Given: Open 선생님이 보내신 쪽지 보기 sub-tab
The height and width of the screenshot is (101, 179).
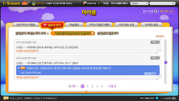Looking at the screenshot, I should (31, 33).
